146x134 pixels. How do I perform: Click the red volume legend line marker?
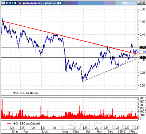pos(9,124)
